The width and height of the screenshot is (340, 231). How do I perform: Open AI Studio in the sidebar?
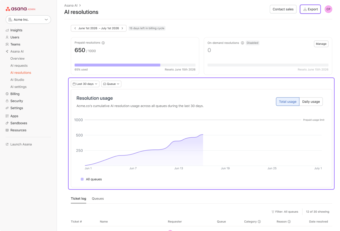(x=17, y=80)
